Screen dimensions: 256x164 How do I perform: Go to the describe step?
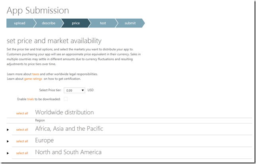(x=48, y=23)
